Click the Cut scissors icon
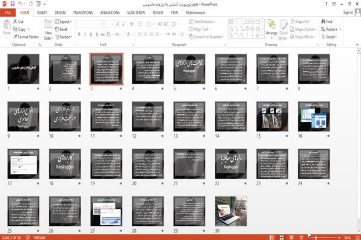This screenshot has height=240, width=361. pos(15,22)
